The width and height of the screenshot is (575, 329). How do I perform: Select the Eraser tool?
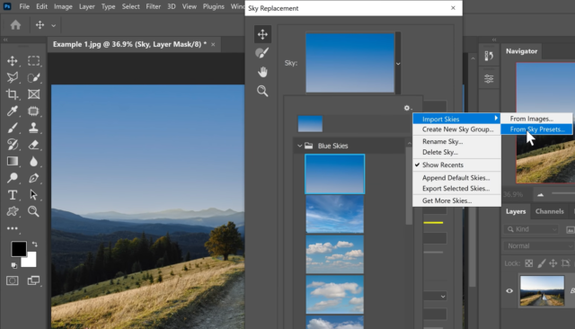point(33,145)
